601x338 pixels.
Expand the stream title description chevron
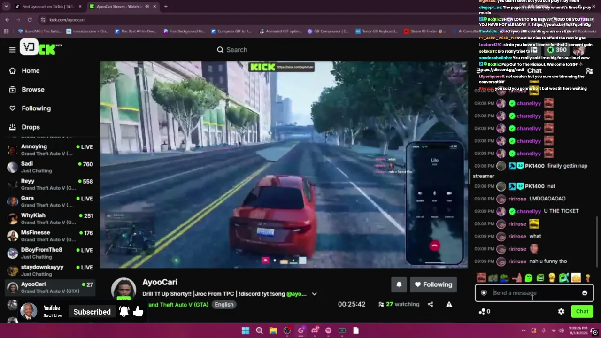click(314, 294)
